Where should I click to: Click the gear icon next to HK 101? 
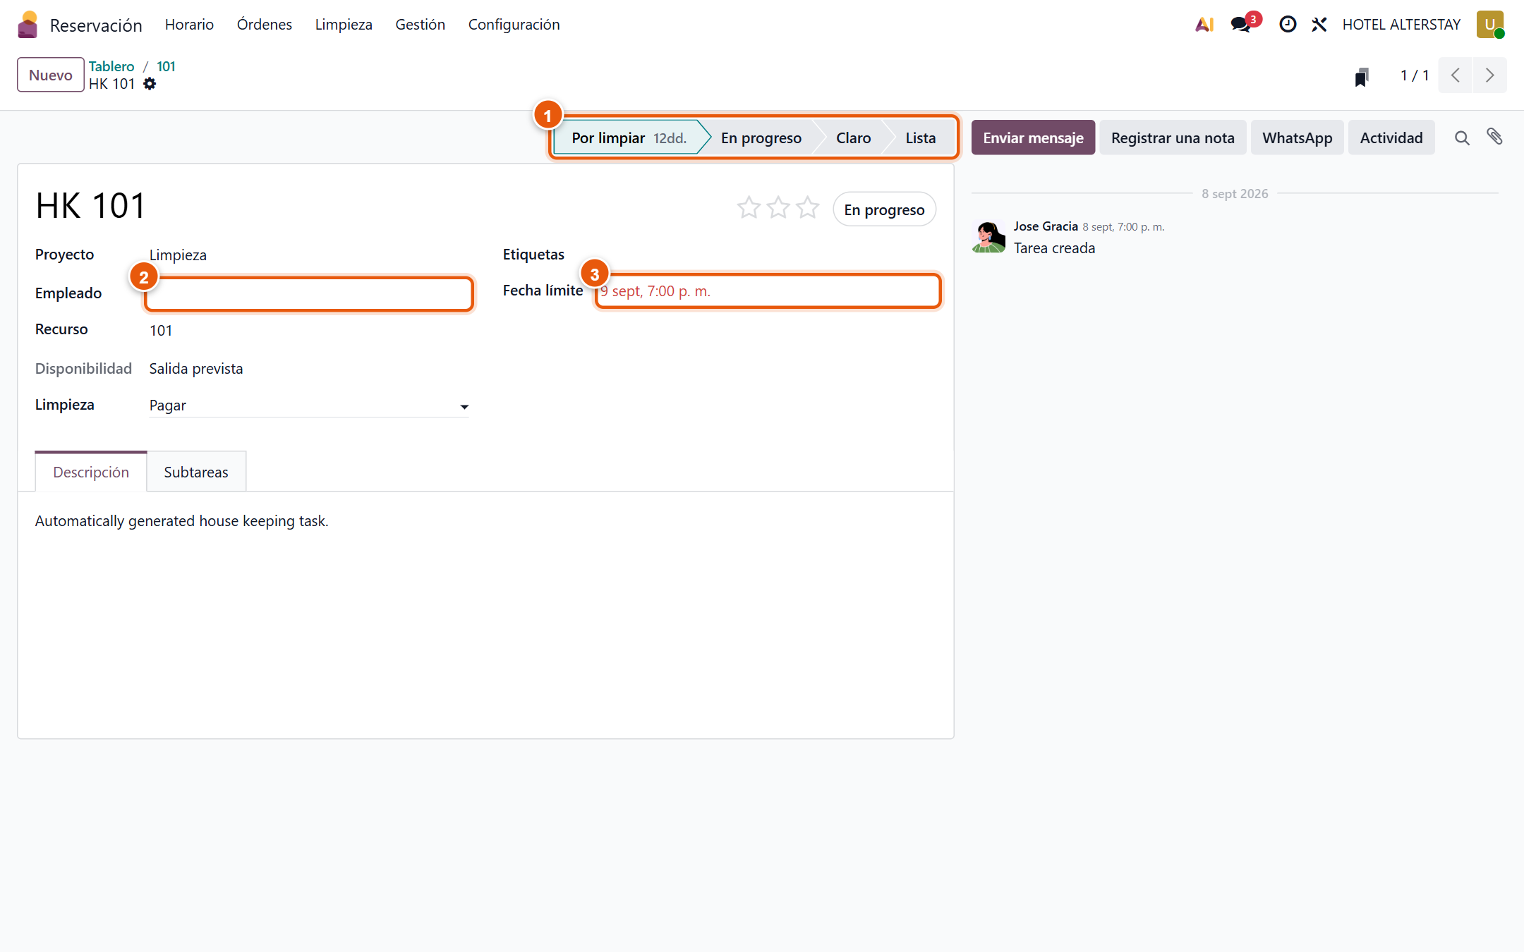coord(150,84)
